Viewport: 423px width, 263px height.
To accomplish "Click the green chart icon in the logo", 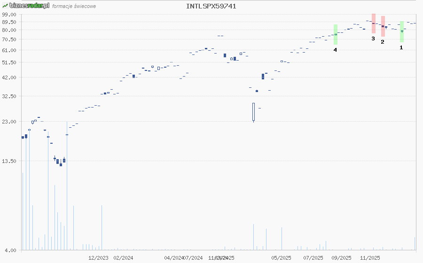I will point(5,6).
